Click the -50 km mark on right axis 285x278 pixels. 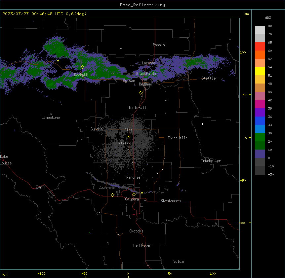coord(243,180)
